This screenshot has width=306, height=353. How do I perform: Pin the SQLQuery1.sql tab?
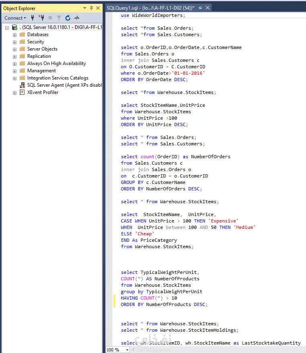200,8
